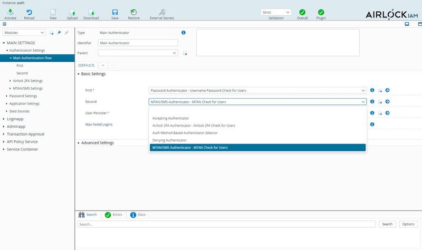Select Airlock 2FA Authenticator option
Viewport: 422px width, 250px height.
click(257, 126)
